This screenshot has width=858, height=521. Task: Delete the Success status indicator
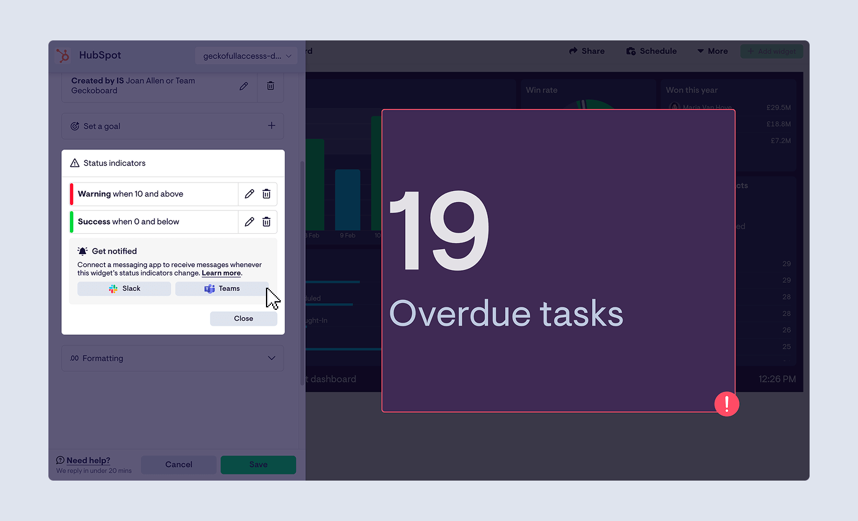coord(267,222)
